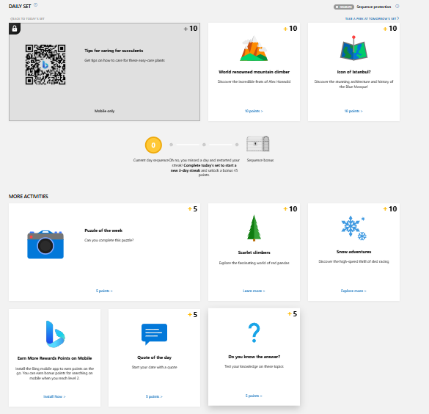Click the lock icon on succulents card
Viewport: 429px width, 414px height.
pyautogui.click(x=15, y=29)
